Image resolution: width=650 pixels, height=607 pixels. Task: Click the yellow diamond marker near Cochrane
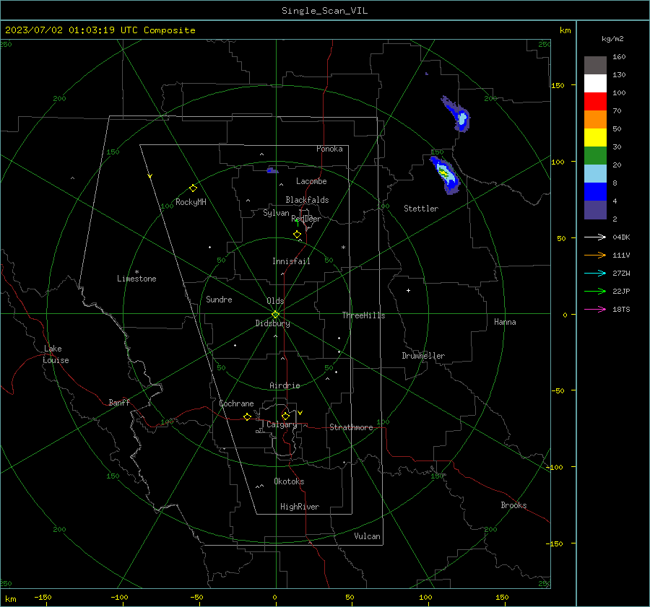(248, 417)
